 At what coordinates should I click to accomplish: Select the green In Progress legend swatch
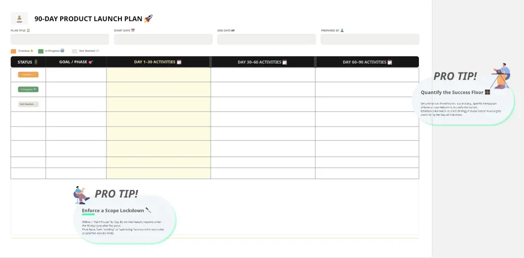point(41,51)
